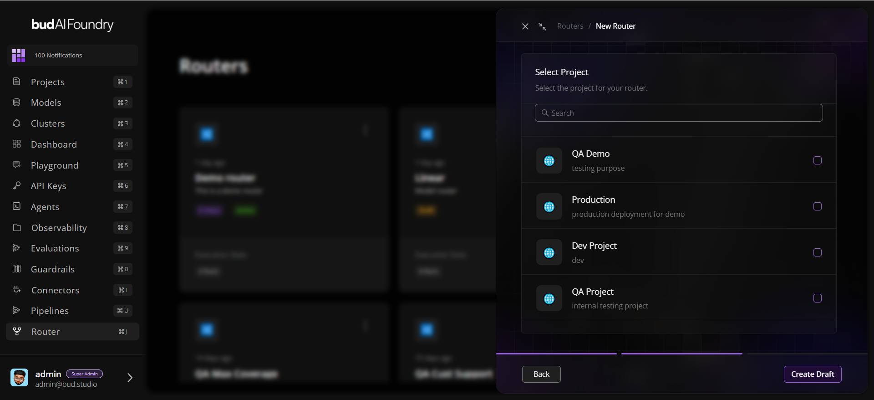Click the project Search input field
The height and width of the screenshot is (400, 874).
click(679, 113)
